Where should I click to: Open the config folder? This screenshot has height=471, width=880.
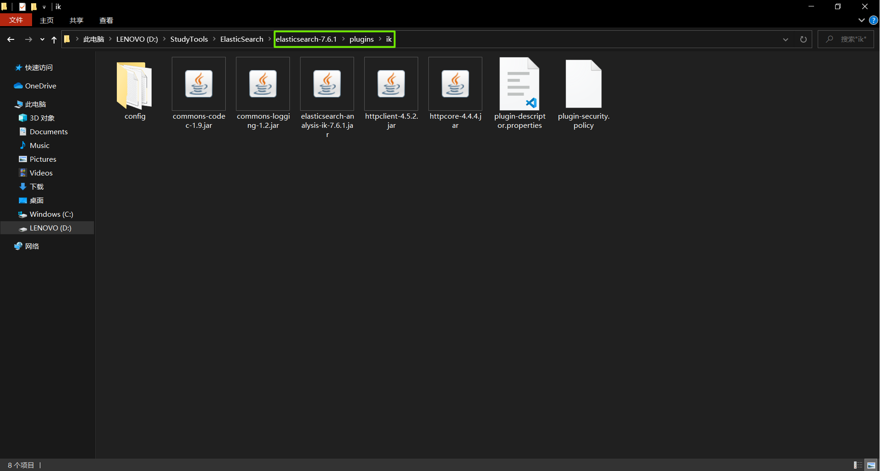pyautogui.click(x=134, y=86)
